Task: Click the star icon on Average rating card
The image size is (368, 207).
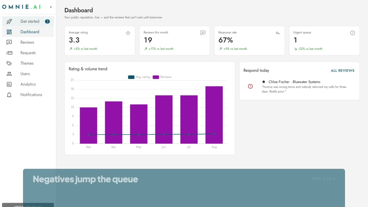Action: tap(128, 33)
